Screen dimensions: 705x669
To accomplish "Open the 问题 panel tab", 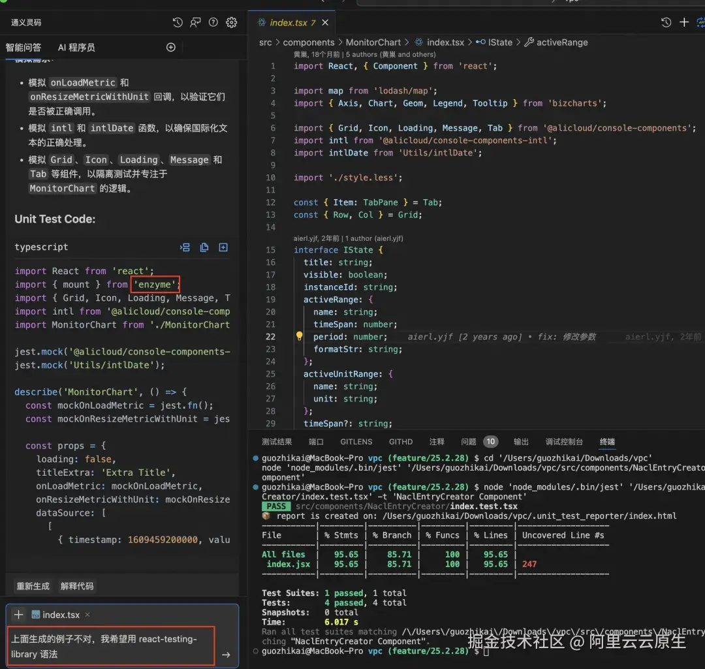I will 469,442.
